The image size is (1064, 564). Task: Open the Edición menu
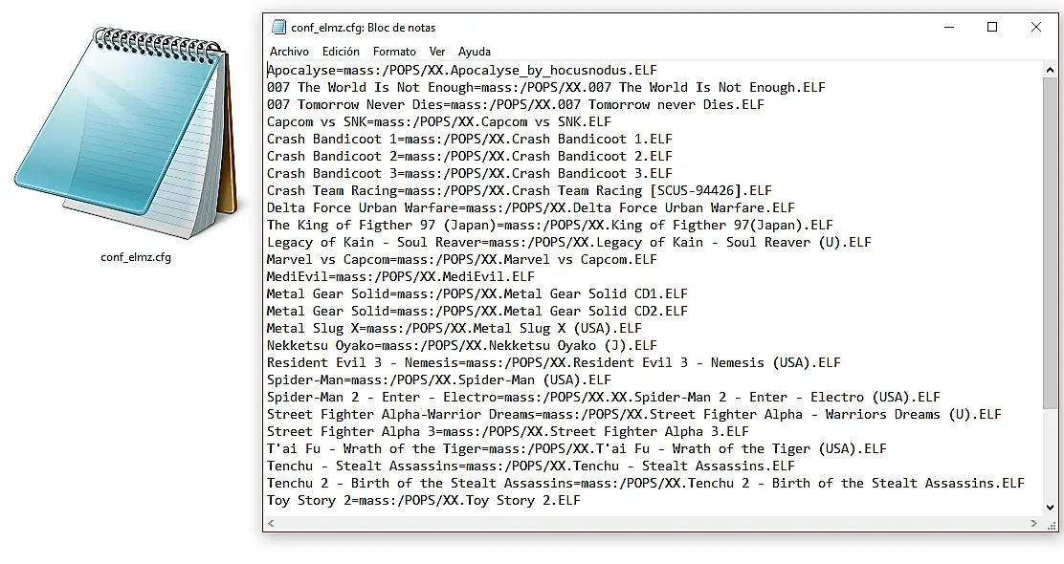(341, 52)
